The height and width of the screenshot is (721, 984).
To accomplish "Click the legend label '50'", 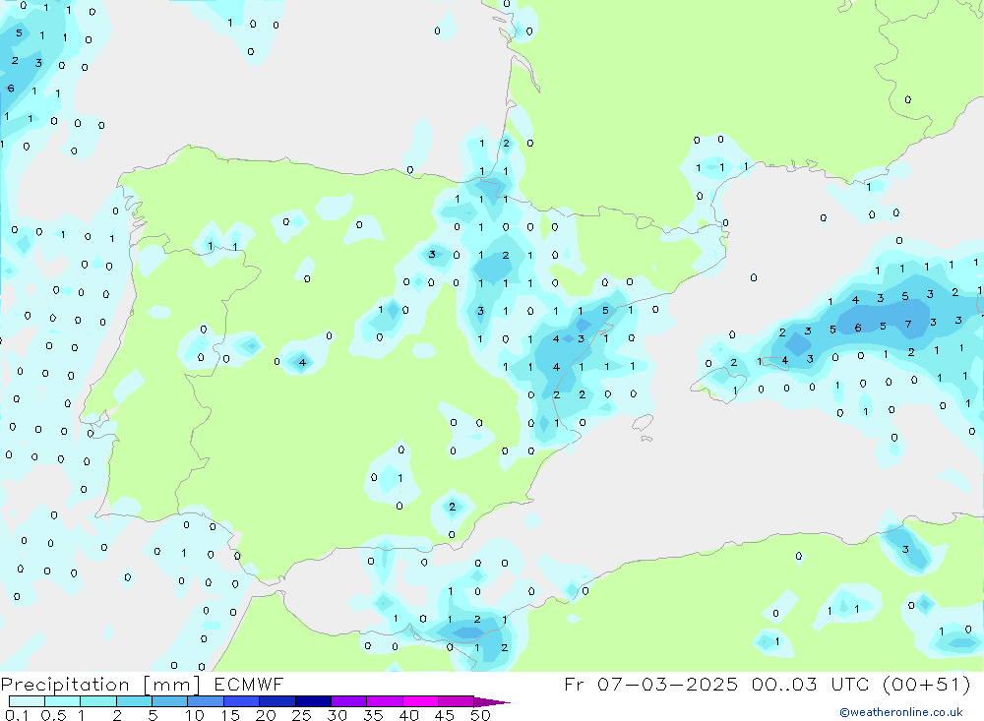I will coord(481,715).
